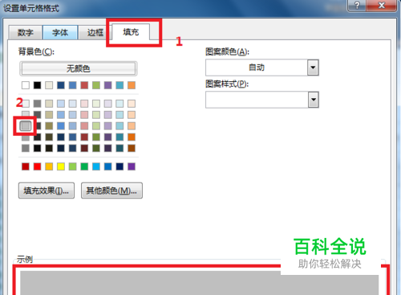Switch to the 数字 tab

coord(26,33)
